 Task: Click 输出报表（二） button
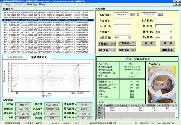click(127, 50)
